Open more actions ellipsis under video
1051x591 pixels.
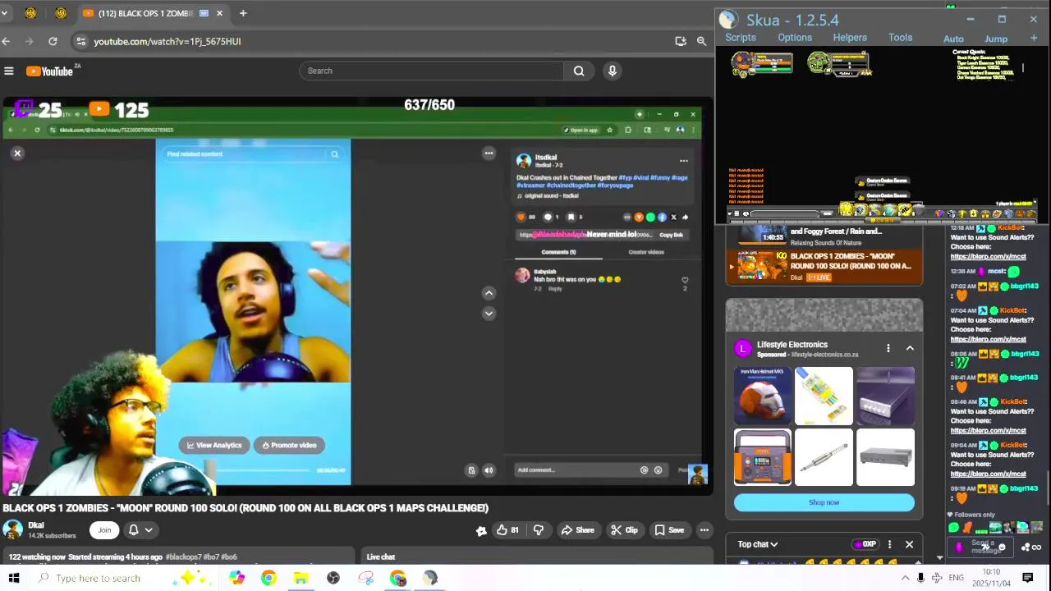pyautogui.click(x=704, y=530)
